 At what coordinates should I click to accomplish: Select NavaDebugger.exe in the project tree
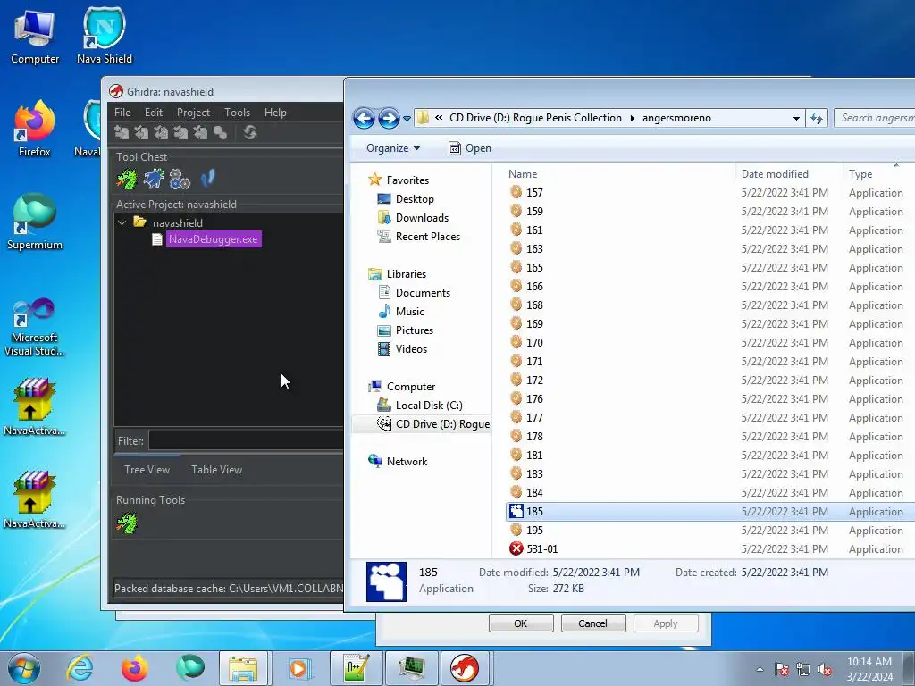pos(213,239)
